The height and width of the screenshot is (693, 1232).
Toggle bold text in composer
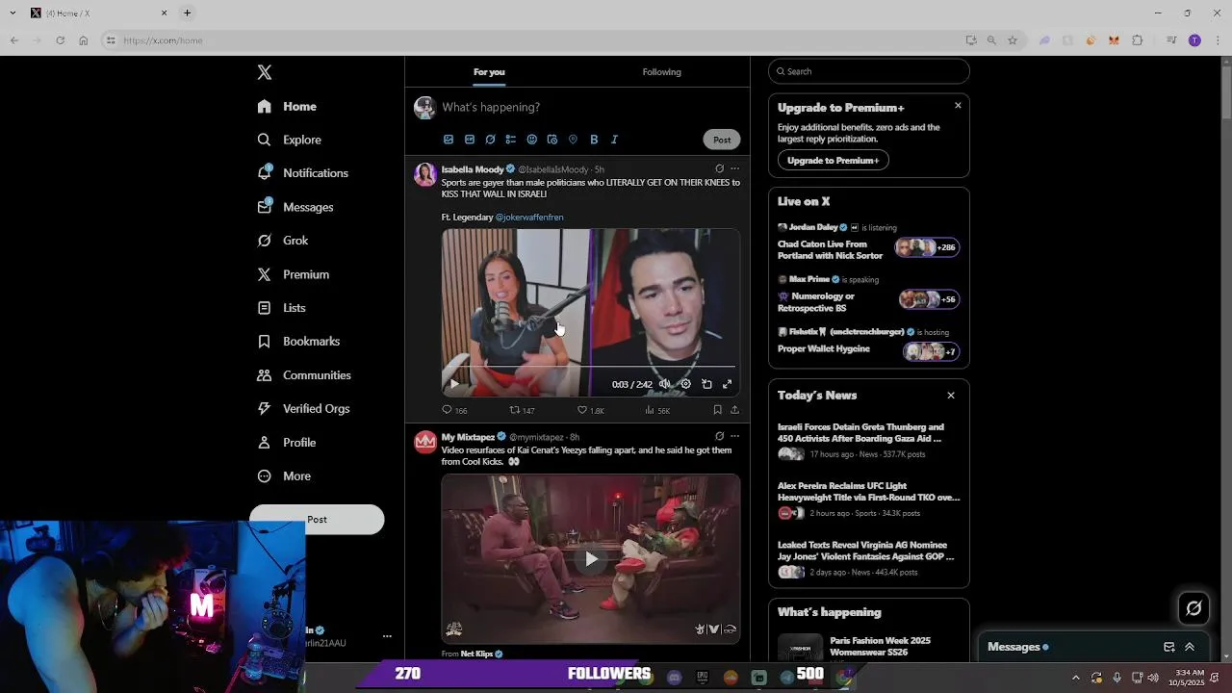(594, 140)
